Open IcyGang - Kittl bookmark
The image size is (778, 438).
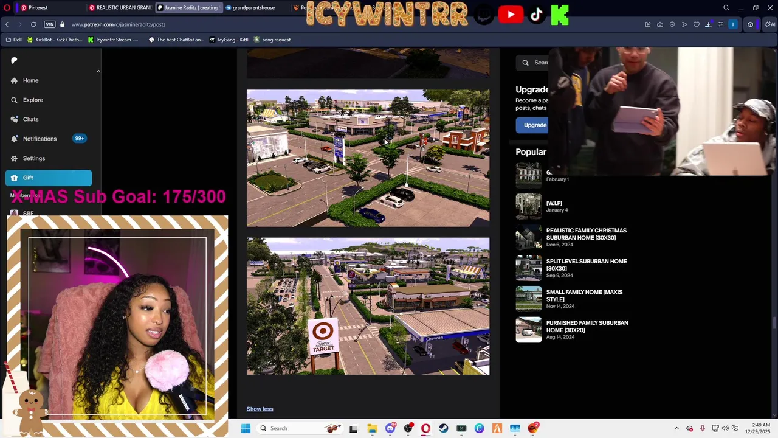(x=229, y=40)
